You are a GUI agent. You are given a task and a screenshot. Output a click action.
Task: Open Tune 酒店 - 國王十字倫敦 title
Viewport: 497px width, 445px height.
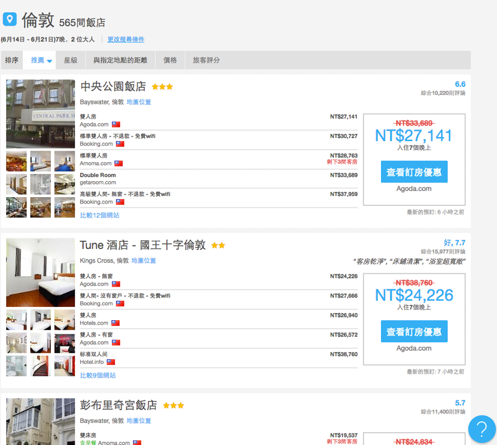tap(142, 245)
